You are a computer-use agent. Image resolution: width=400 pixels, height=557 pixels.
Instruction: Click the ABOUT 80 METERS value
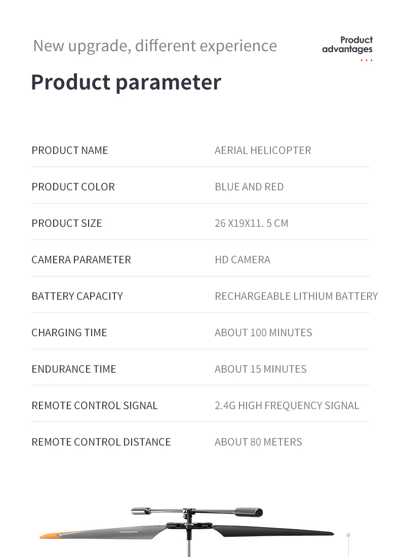click(258, 442)
